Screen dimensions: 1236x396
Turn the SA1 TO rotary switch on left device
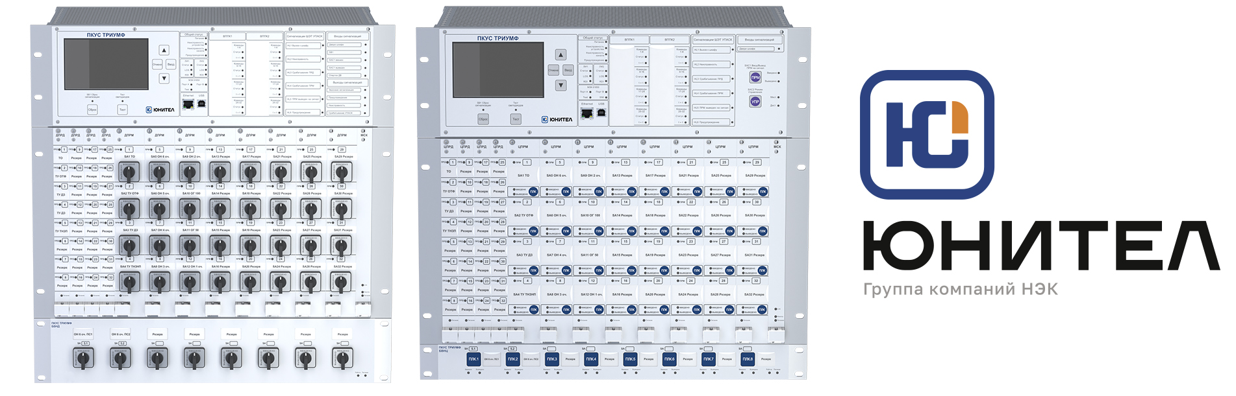click(x=129, y=172)
